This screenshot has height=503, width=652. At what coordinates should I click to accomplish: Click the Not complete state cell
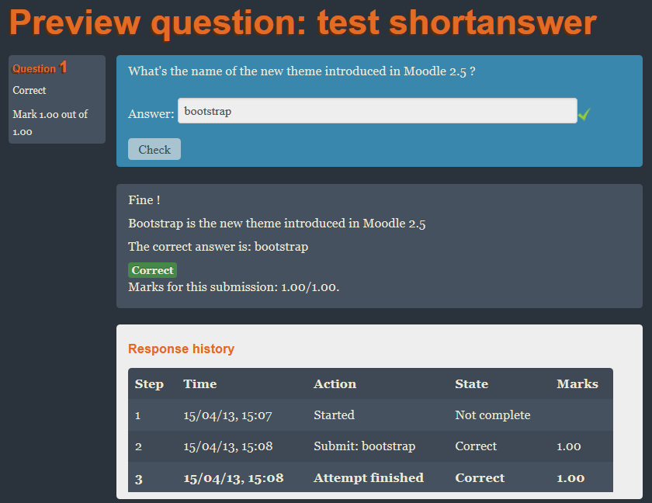click(x=493, y=415)
